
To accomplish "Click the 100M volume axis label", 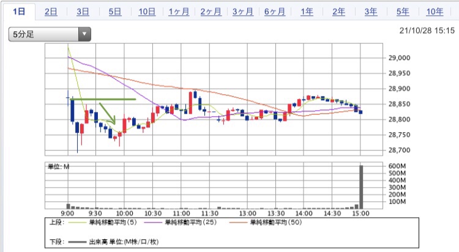I will [397, 201].
